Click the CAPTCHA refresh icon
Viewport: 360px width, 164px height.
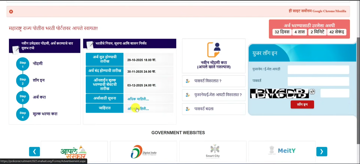[312, 92]
